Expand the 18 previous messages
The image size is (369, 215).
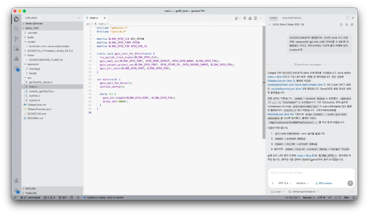(307, 64)
